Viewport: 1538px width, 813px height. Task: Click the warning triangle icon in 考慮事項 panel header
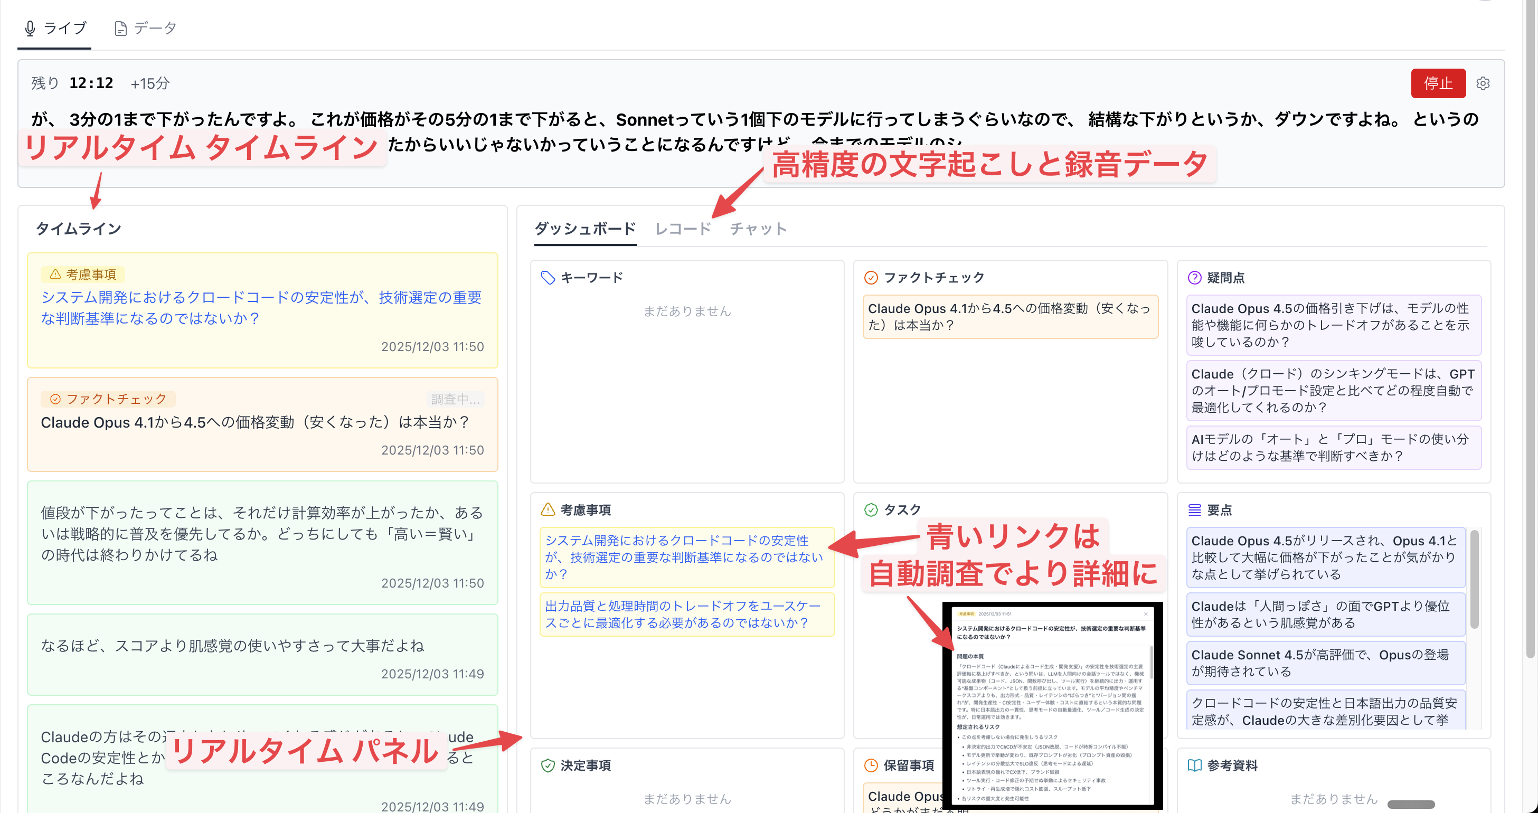coord(548,510)
